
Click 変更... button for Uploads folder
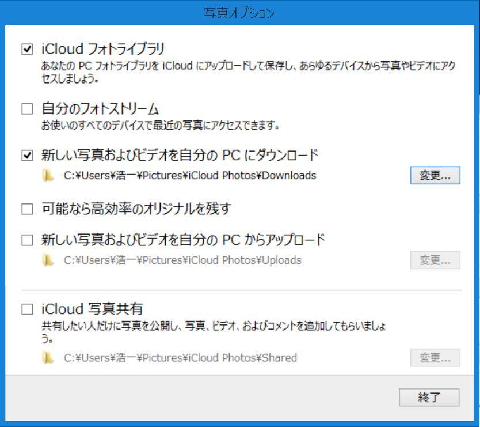(x=435, y=260)
